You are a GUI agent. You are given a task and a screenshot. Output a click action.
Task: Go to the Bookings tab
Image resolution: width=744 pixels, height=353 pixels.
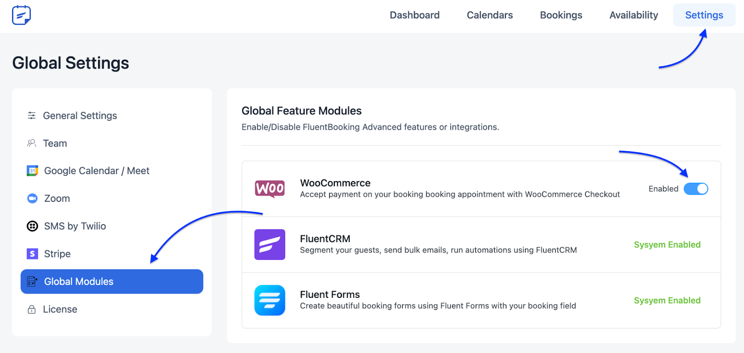click(x=561, y=15)
